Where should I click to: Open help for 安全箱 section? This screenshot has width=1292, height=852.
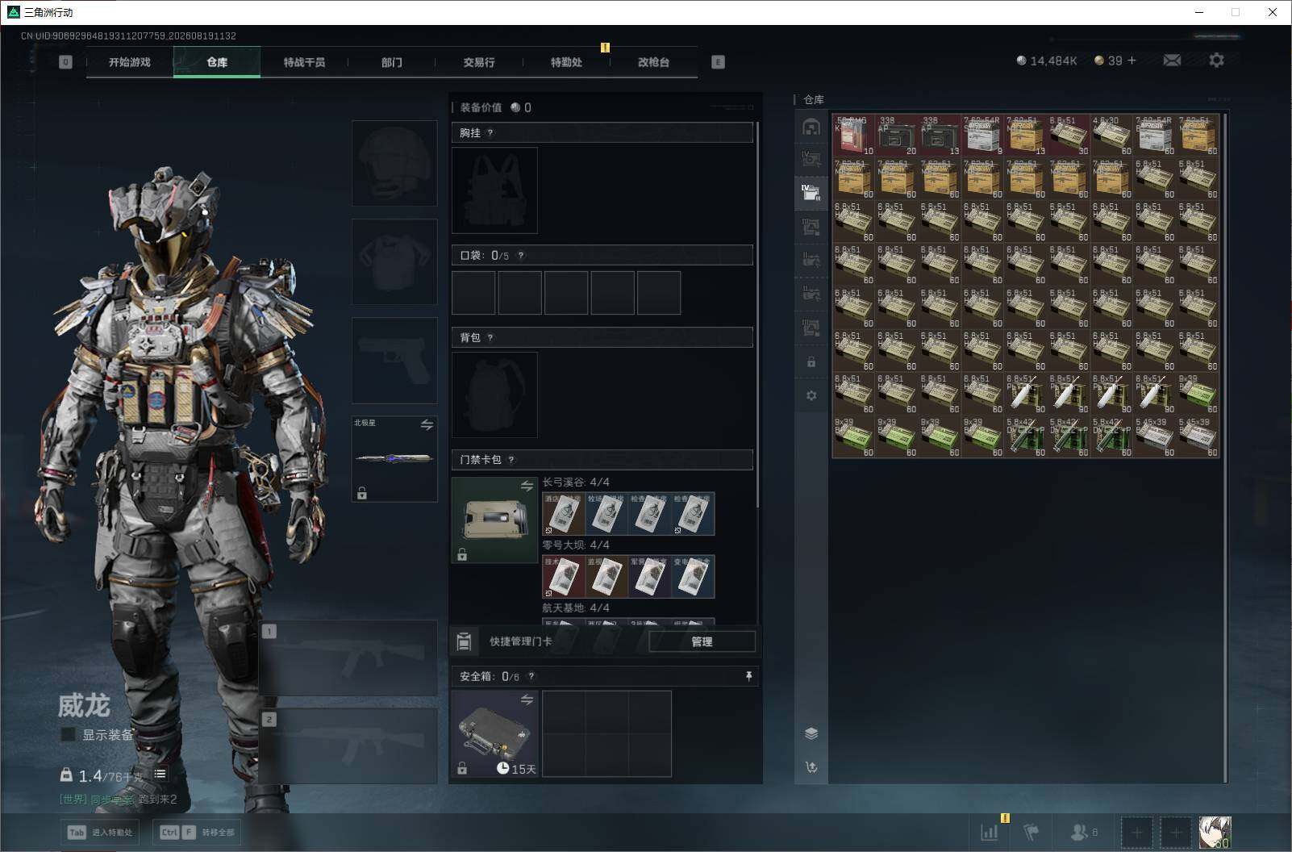click(531, 677)
